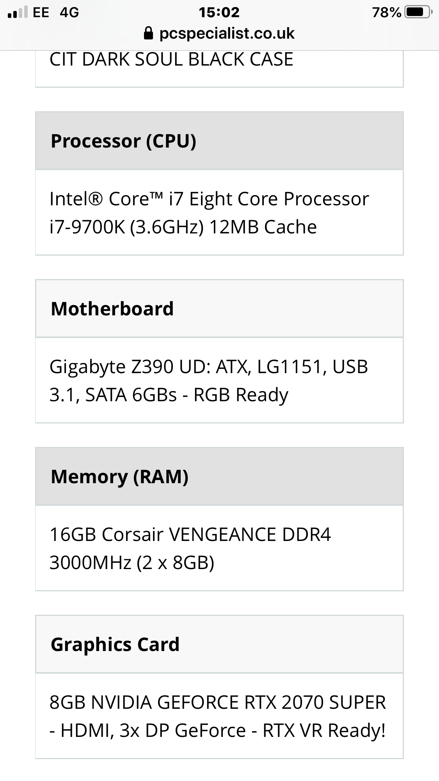Tap the 12MB Cache processor detail line
This screenshot has height=781, width=439.
(x=183, y=227)
